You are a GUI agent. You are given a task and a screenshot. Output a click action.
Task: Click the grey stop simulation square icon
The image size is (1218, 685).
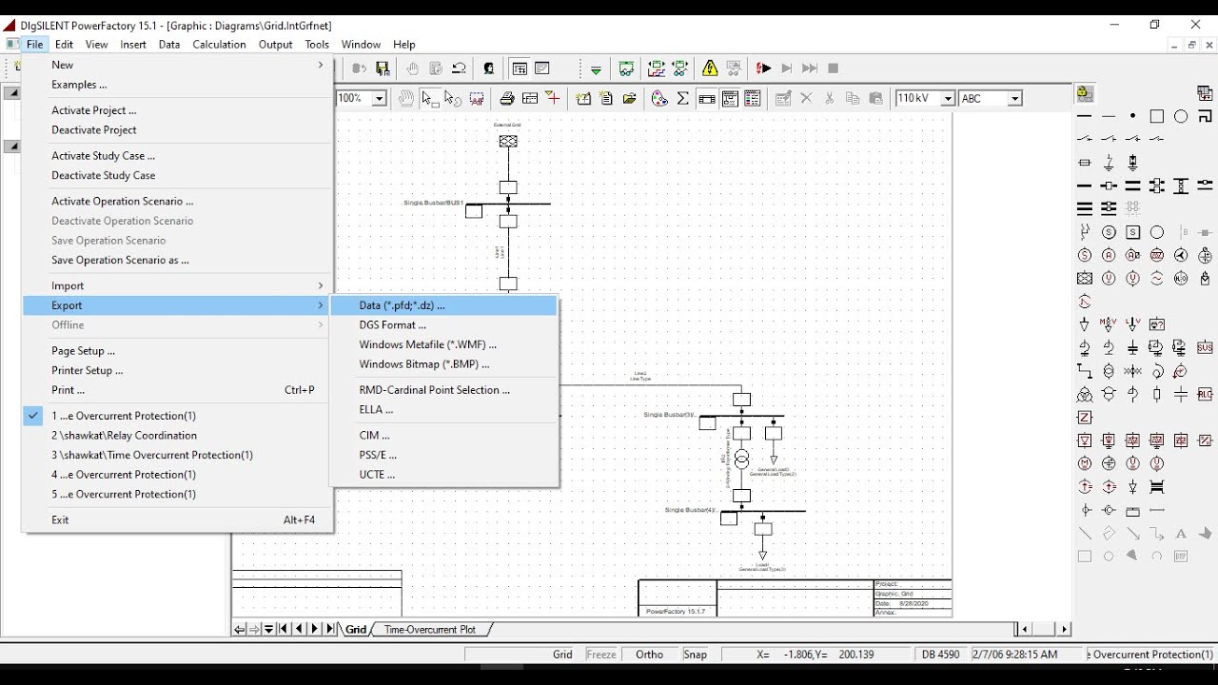[x=834, y=68]
